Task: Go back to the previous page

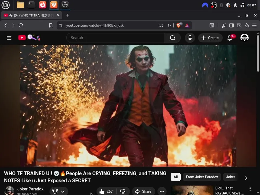Action: click(x=6, y=25)
